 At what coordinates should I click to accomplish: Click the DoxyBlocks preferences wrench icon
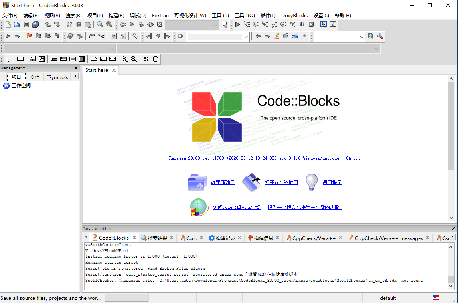click(x=135, y=36)
